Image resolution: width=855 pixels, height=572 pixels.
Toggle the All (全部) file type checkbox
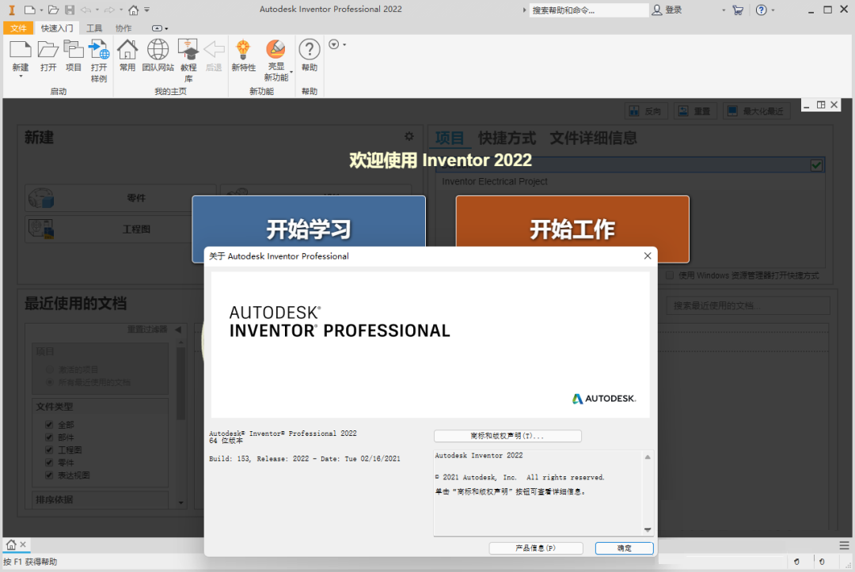(49, 424)
